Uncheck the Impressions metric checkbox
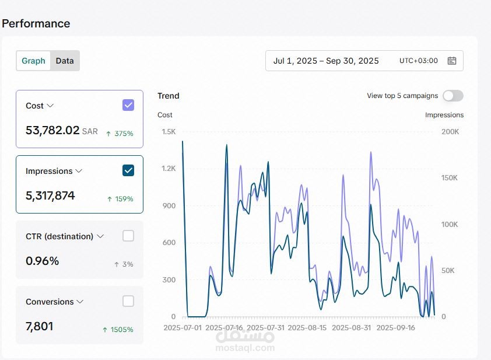 point(128,170)
